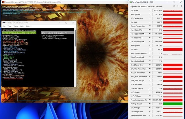
Task: Click the FurMark title bar icon
Action: [x=2, y=2]
